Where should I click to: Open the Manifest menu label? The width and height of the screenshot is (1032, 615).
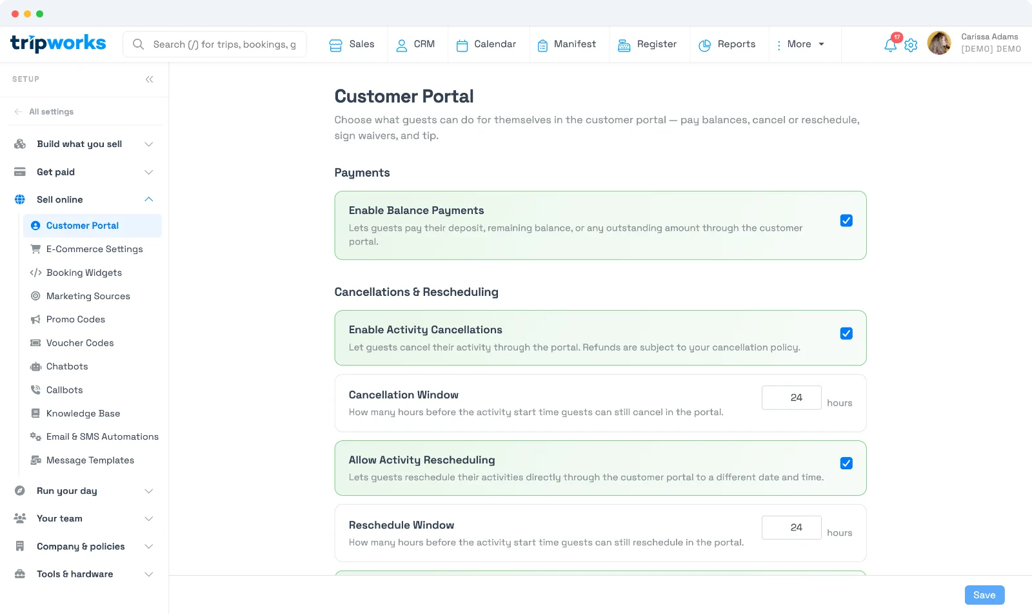[575, 44]
